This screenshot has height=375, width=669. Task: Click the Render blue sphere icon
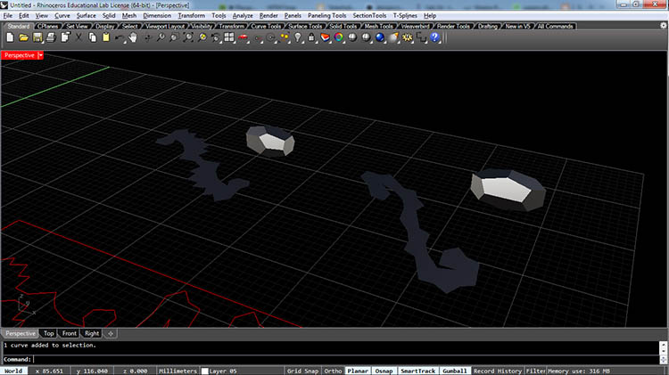(x=380, y=37)
